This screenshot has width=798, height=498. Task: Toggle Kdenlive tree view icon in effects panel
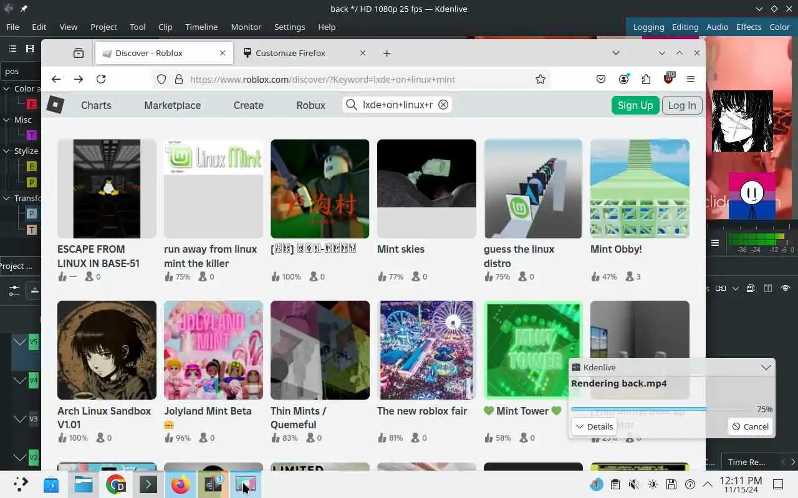[x=12, y=49]
